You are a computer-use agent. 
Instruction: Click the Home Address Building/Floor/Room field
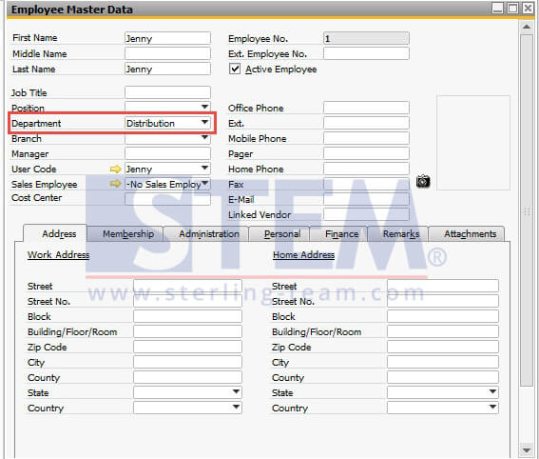click(443, 331)
